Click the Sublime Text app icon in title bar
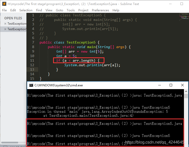Viewport: 189px width, 147px height. tap(4, 4)
